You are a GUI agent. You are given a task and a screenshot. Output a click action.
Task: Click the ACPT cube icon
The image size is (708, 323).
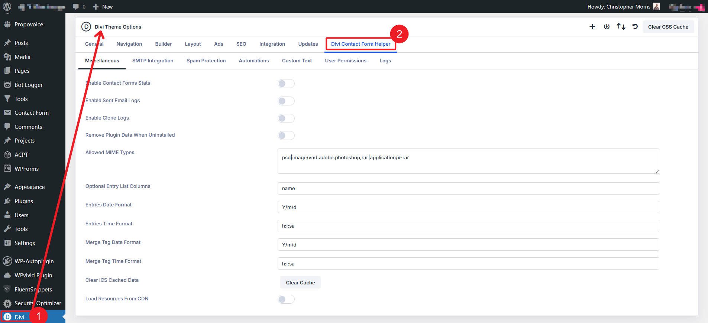tap(7, 155)
